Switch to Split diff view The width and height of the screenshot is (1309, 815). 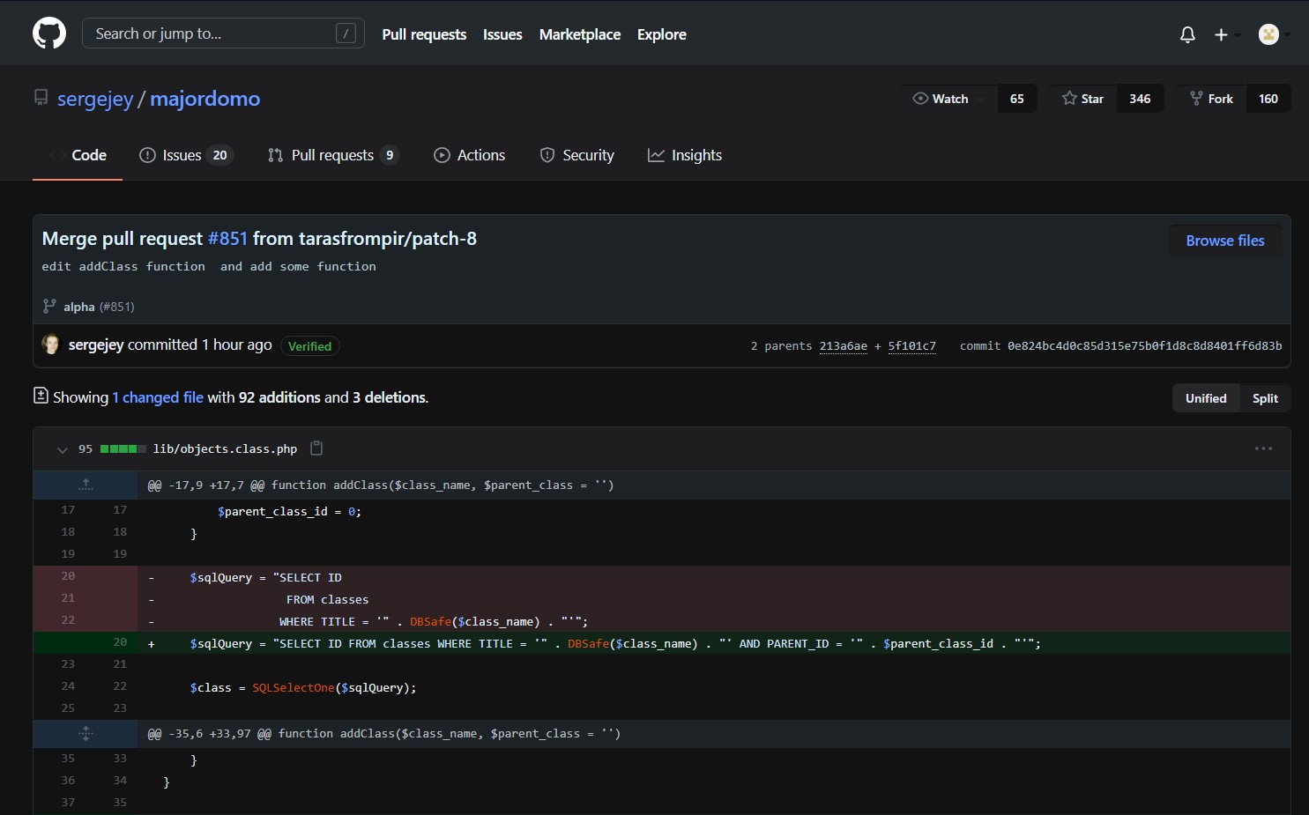click(x=1264, y=398)
